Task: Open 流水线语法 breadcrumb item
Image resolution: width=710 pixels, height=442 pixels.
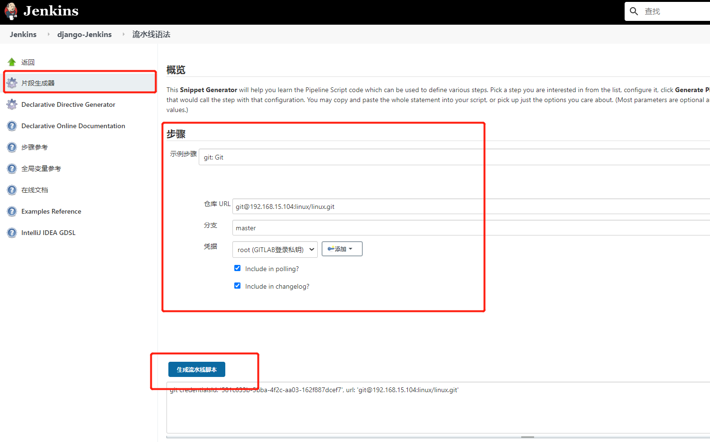Action: pos(151,34)
